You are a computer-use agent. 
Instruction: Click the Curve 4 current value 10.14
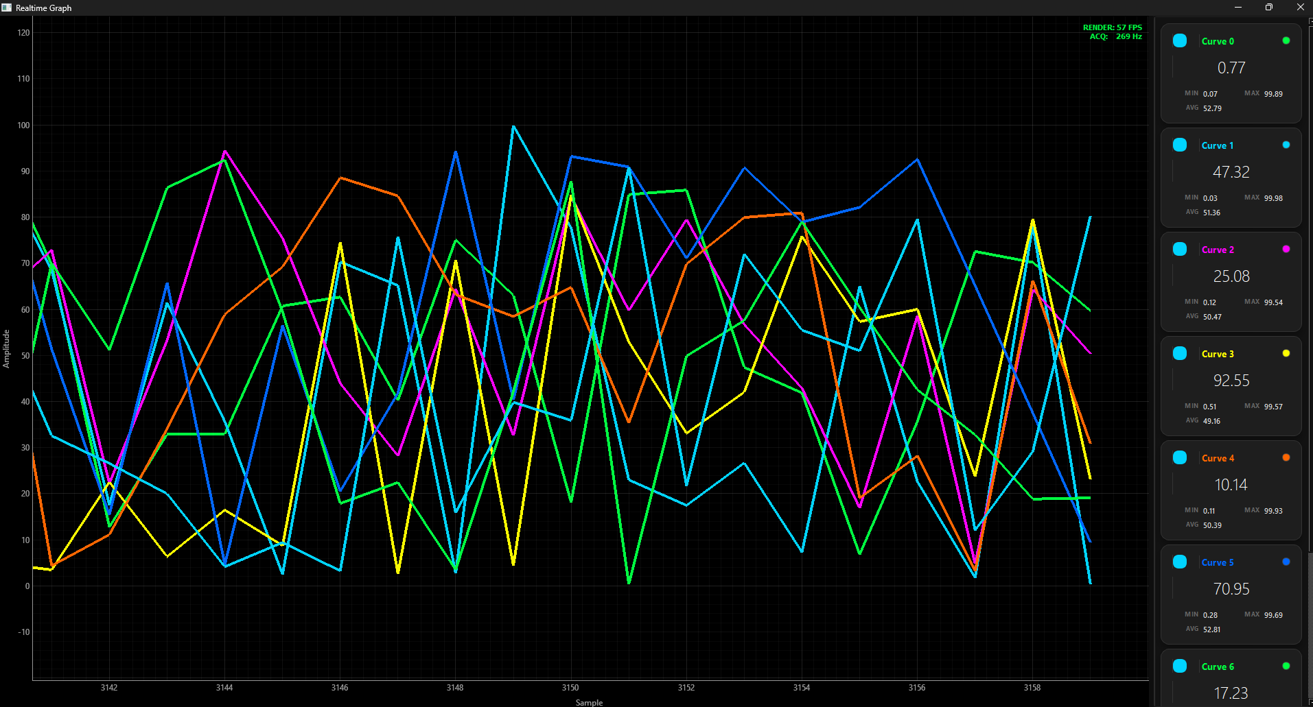[1231, 485]
